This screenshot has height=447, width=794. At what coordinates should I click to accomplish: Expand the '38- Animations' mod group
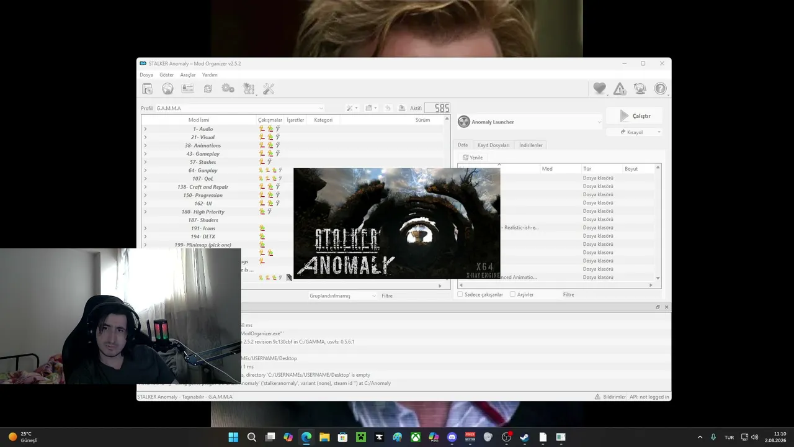145,145
